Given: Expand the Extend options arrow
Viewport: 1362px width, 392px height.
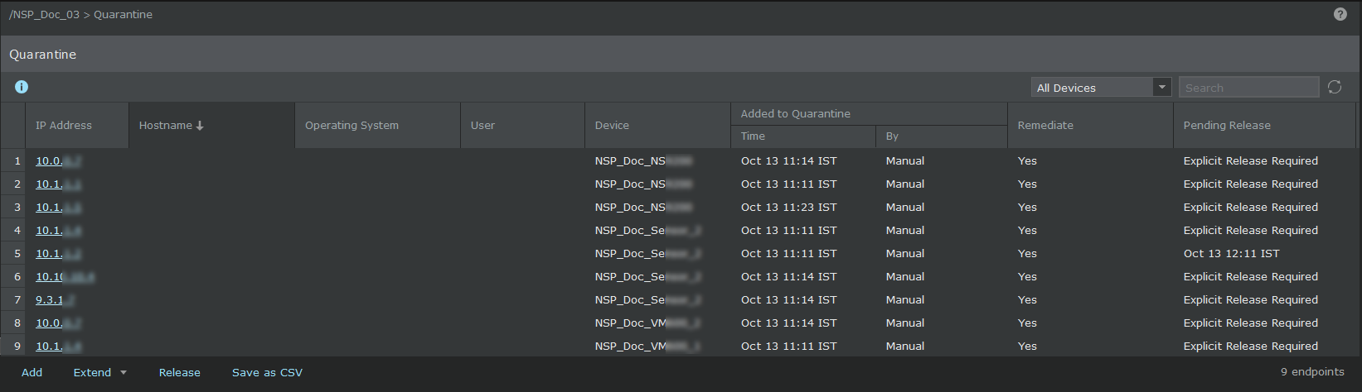Looking at the screenshot, I should click(x=124, y=373).
